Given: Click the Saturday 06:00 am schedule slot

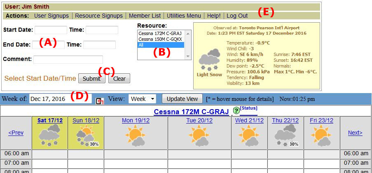Looking at the screenshot, I should [50, 154].
